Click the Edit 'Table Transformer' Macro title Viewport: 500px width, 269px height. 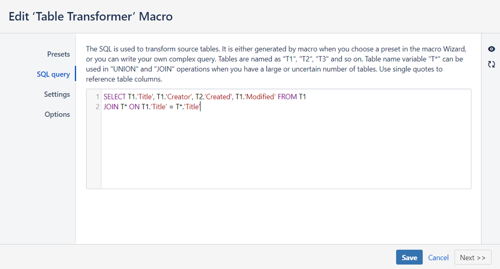coord(91,16)
